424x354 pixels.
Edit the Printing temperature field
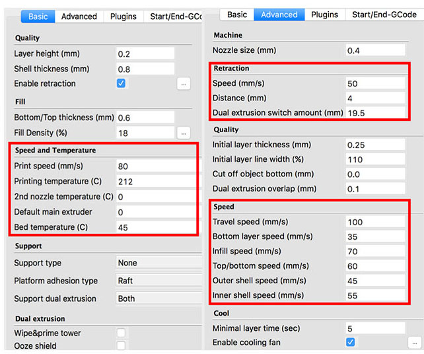pyautogui.click(x=156, y=181)
